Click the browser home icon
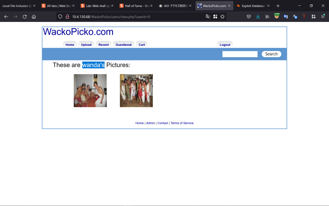 point(33,16)
